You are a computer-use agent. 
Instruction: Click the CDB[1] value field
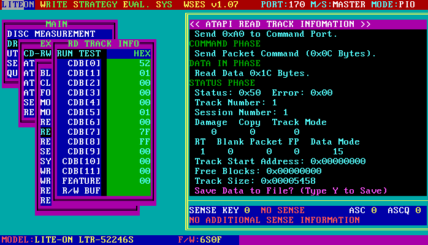pyautogui.click(x=144, y=73)
